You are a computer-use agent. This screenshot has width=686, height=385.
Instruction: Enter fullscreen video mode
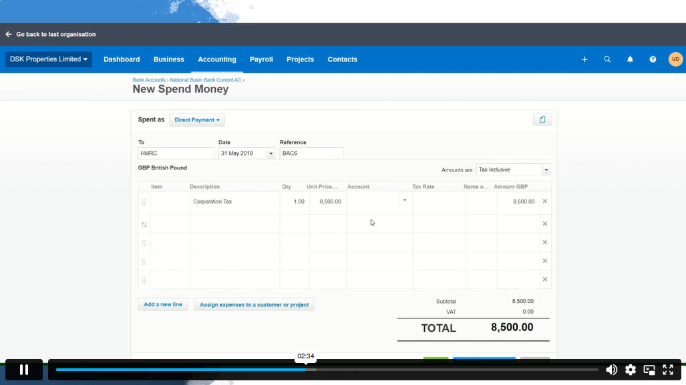668,370
